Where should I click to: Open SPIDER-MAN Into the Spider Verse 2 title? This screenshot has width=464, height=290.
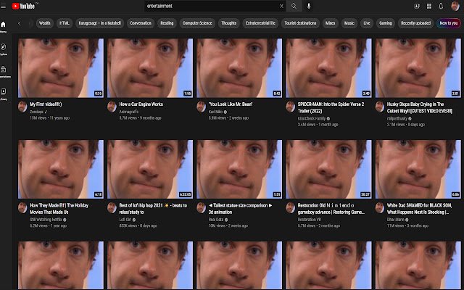[331, 107]
